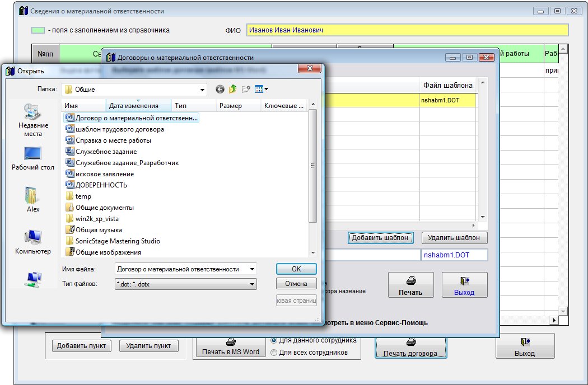The image size is (588, 385).
Task: Click the Имя column header
Action: pos(83,105)
